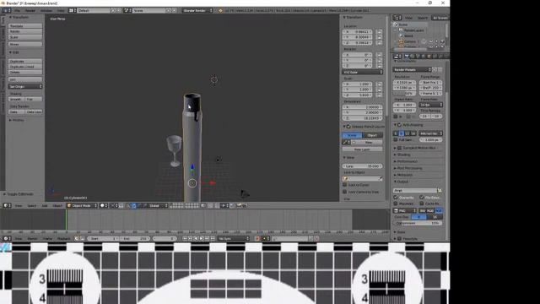Open the screen layout browse icon
540x304 pixels.
(x=73, y=11)
